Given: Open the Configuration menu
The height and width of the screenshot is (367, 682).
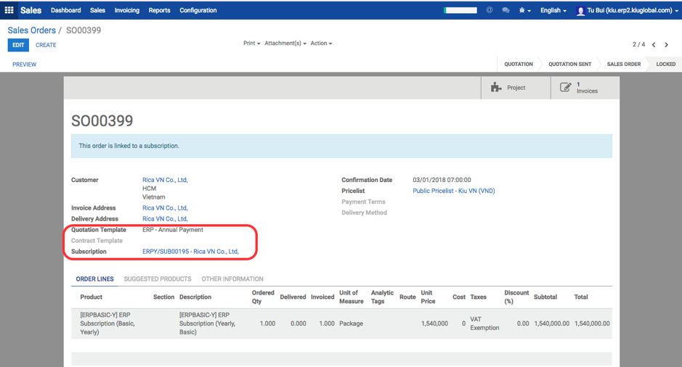Looking at the screenshot, I should [198, 10].
